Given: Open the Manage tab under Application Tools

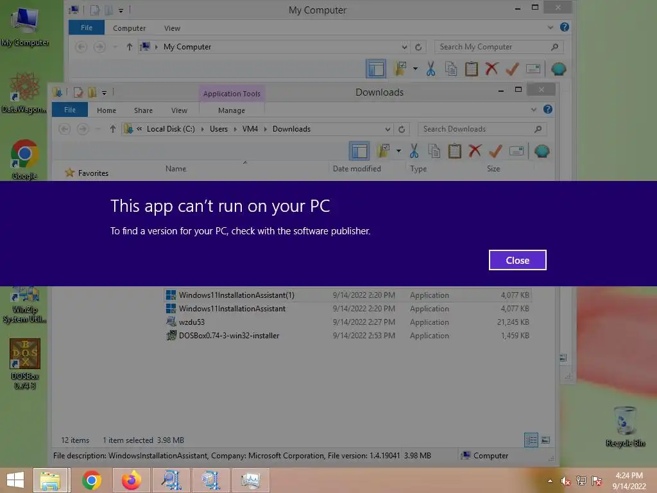Looking at the screenshot, I should pos(231,110).
